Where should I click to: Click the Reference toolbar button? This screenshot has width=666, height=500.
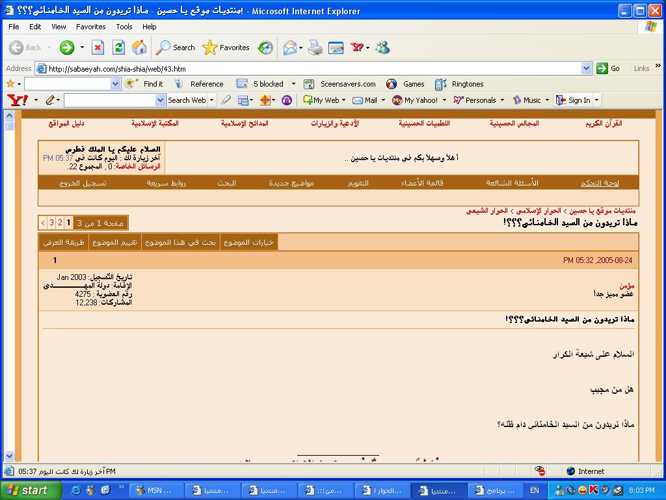coord(199,84)
